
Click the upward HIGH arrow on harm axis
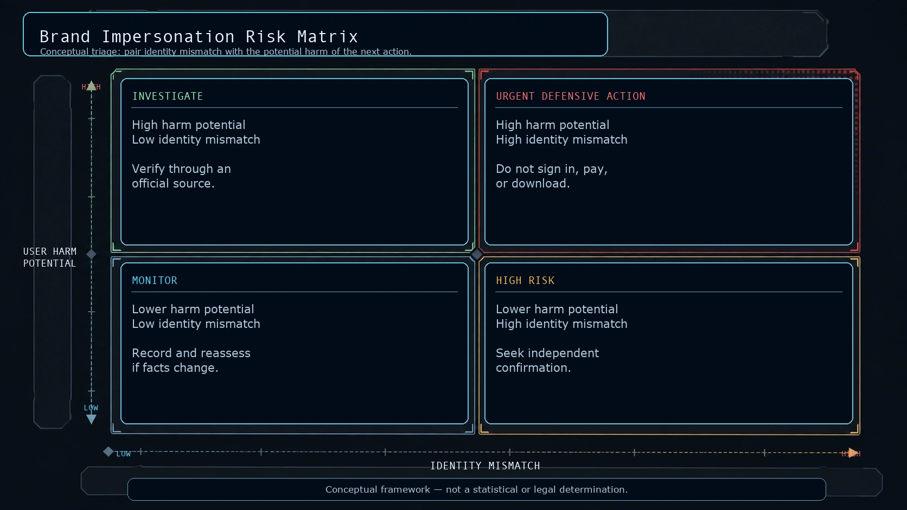91,86
